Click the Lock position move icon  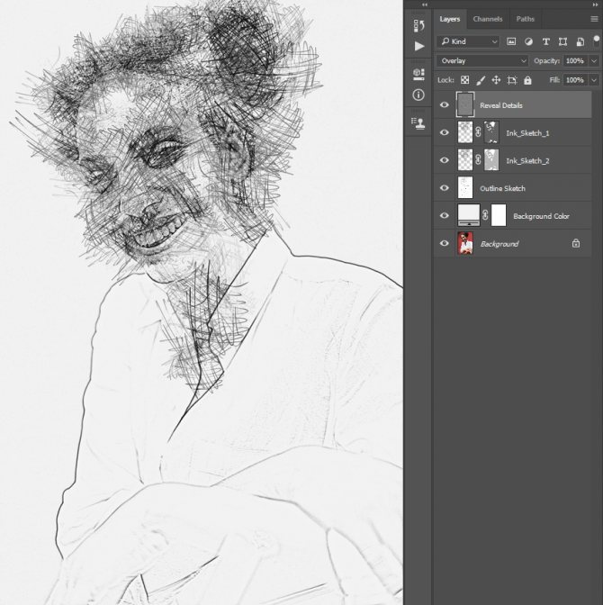point(496,80)
